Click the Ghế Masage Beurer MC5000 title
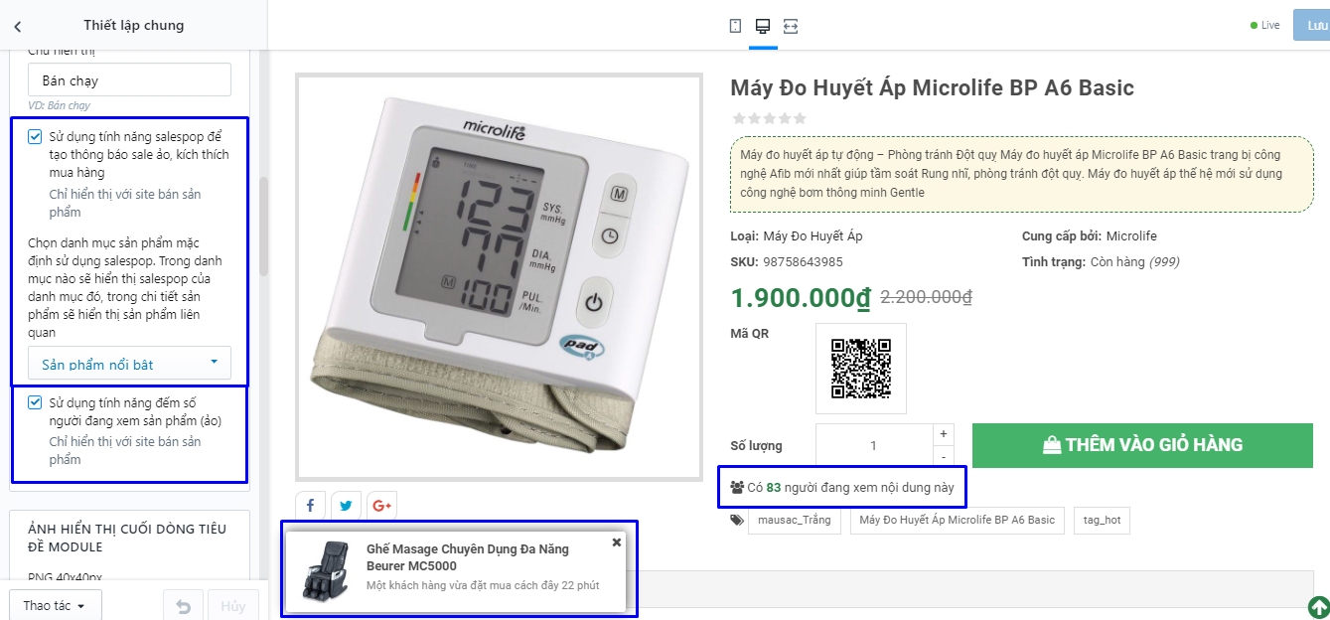The image size is (1330, 620). [467, 556]
